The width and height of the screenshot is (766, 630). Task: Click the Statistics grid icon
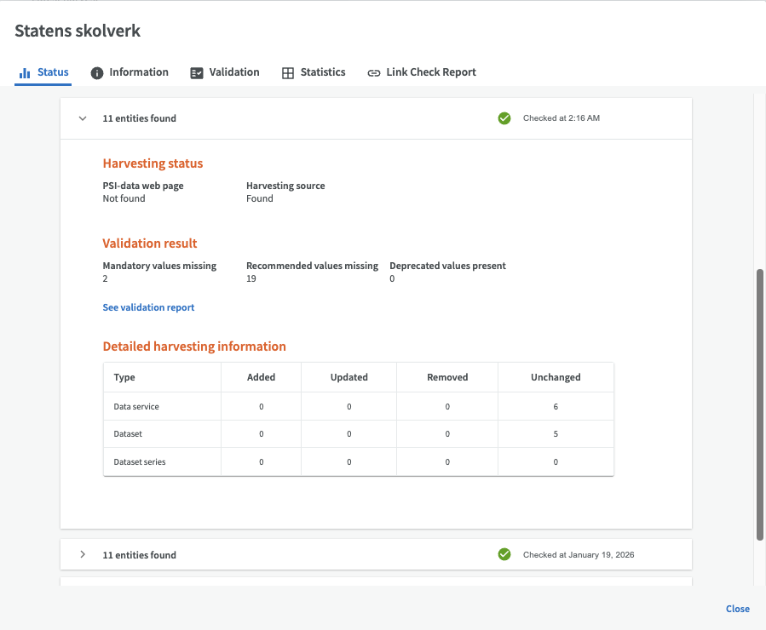pos(288,73)
